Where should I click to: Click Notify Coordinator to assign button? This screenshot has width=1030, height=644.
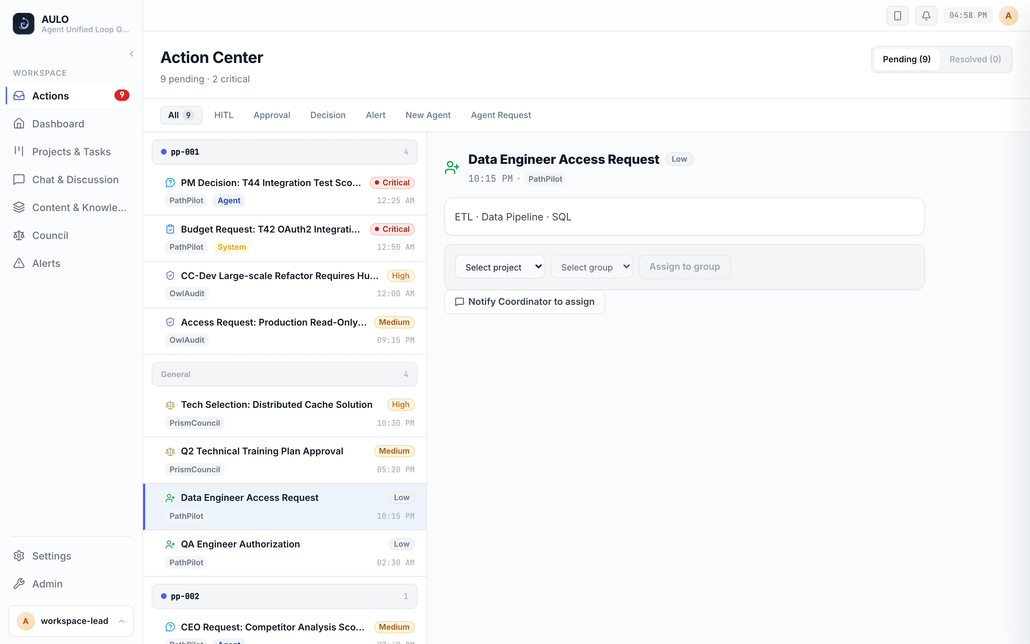coord(524,302)
